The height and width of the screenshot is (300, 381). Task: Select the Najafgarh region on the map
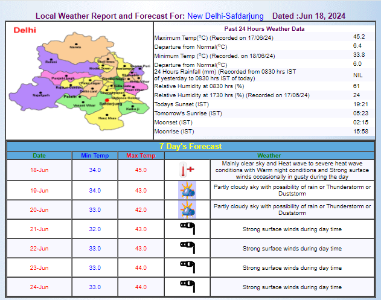click(40, 95)
